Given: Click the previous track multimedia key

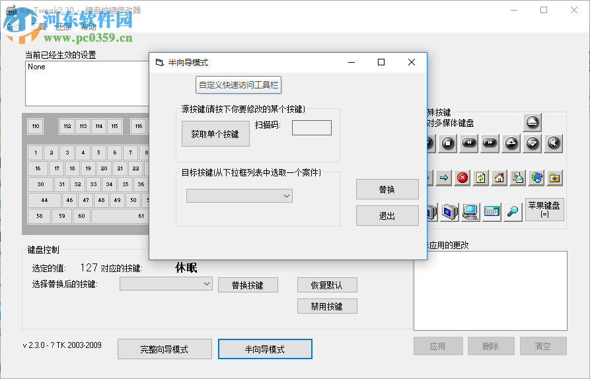Looking at the screenshot, I should coord(469,143).
